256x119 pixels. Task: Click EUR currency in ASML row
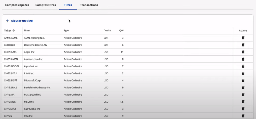[106, 38]
